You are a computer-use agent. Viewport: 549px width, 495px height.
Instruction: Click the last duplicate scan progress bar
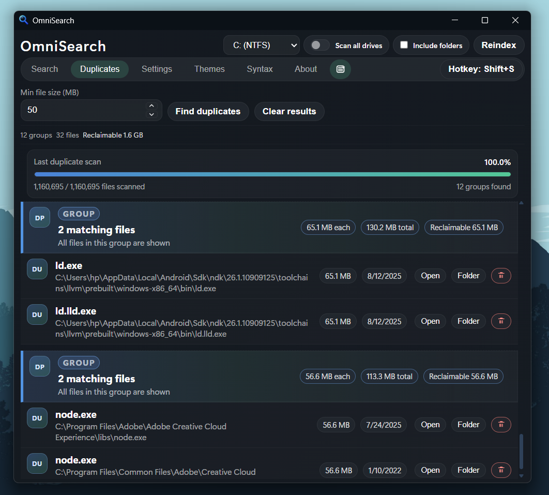tap(272, 174)
